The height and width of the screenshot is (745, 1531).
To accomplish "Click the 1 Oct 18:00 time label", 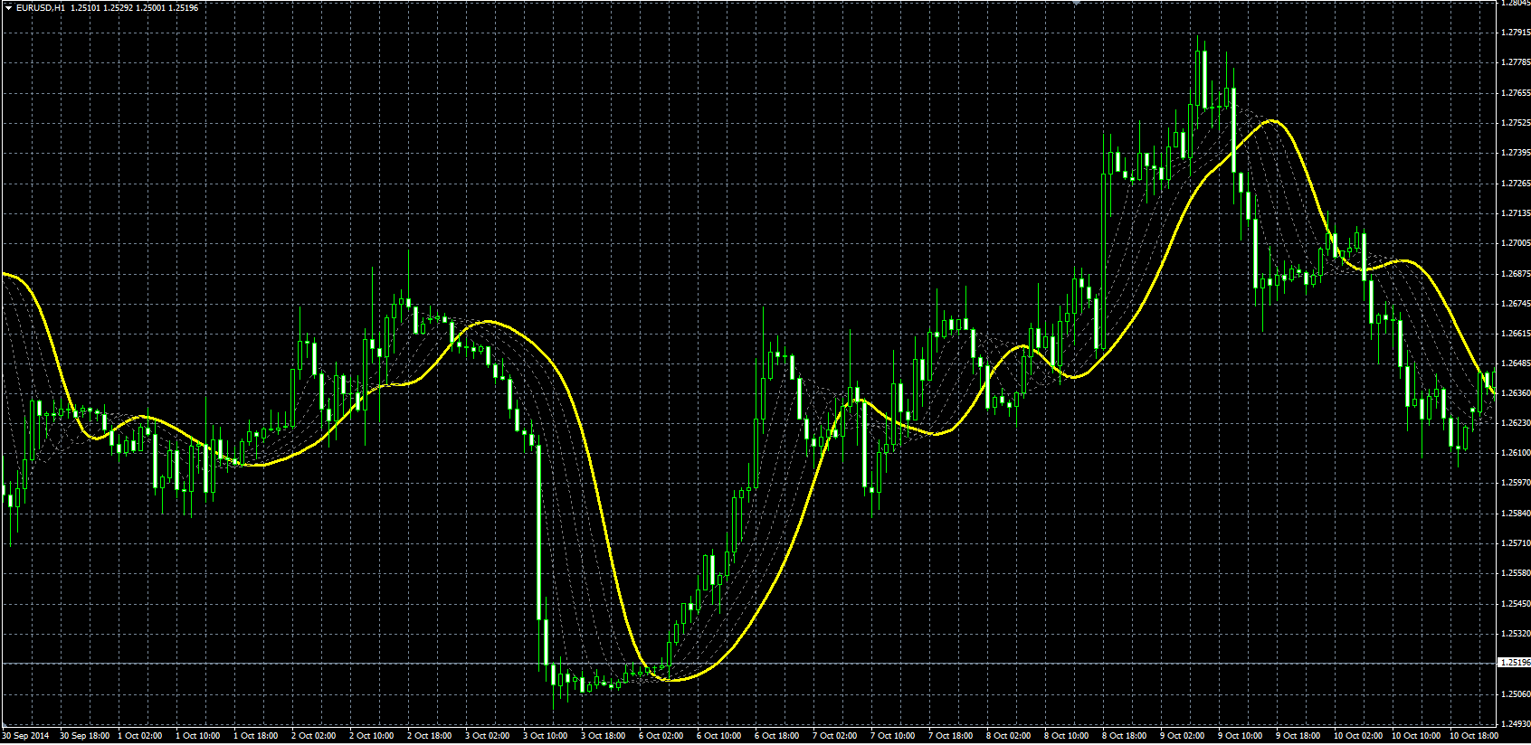I will pyautogui.click(x=256, y=736).
